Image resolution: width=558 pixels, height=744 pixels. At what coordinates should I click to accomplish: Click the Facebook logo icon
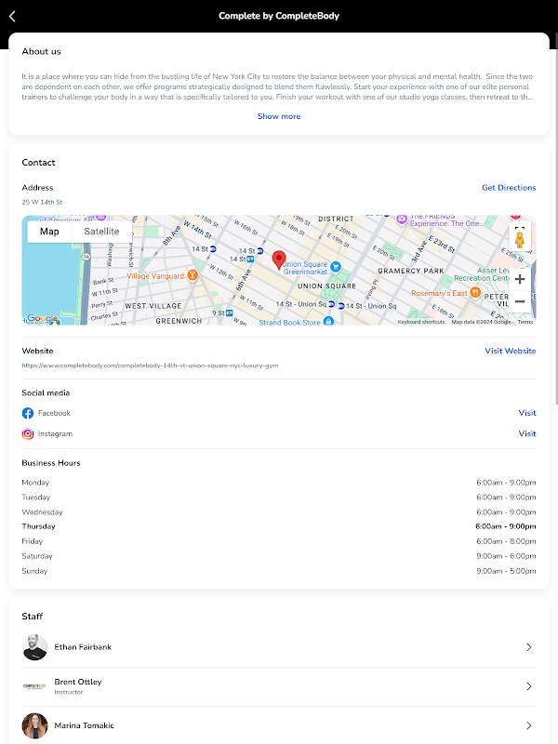pyautogui.click(x=28, y=413)
